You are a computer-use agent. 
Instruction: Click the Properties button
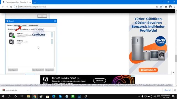50,70
